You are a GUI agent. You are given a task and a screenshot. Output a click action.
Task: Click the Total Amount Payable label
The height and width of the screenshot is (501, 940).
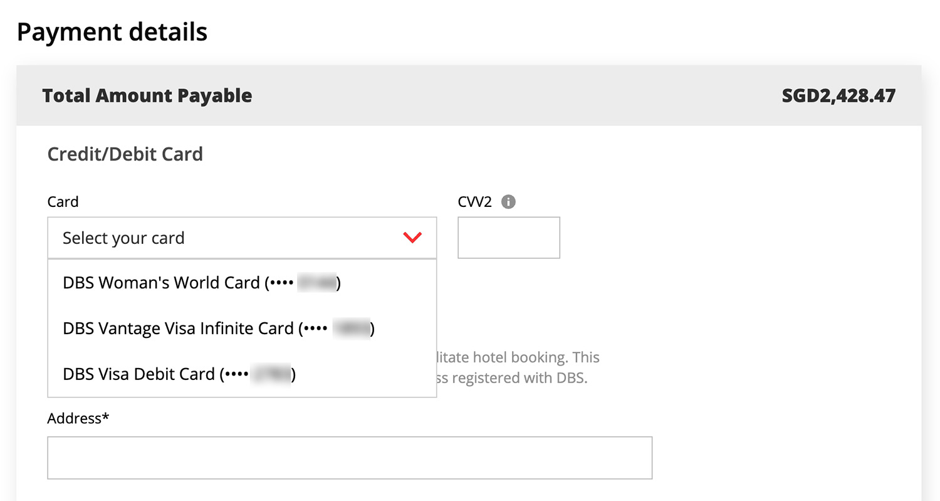(x=147, y=96)
